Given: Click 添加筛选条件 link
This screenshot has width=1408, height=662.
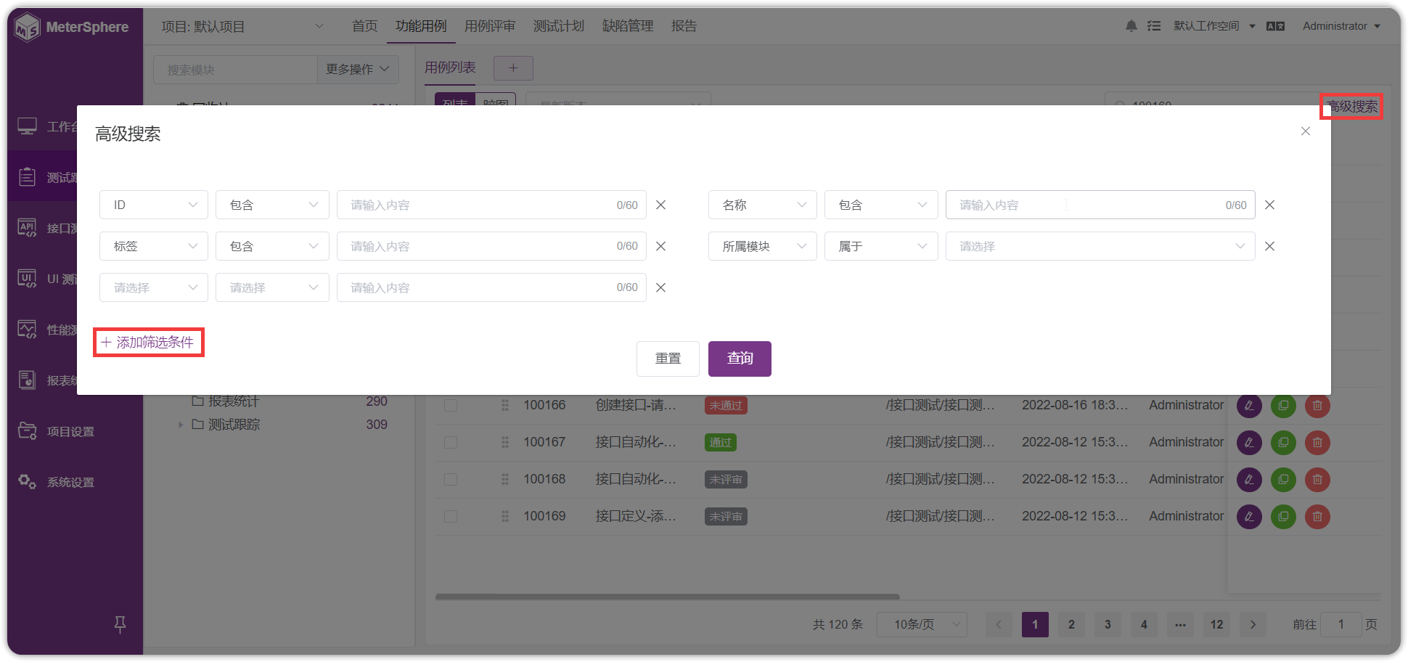Looking at the screenshot, I should 148,343.
